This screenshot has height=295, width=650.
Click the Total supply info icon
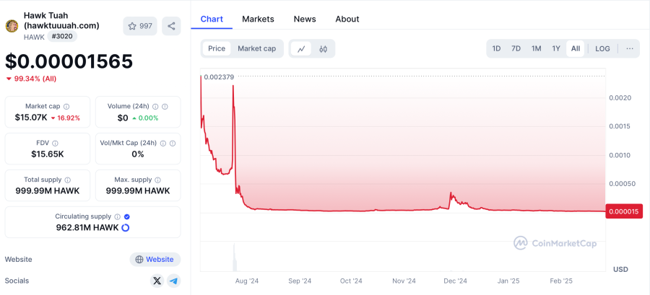click(x=68, y=180)
